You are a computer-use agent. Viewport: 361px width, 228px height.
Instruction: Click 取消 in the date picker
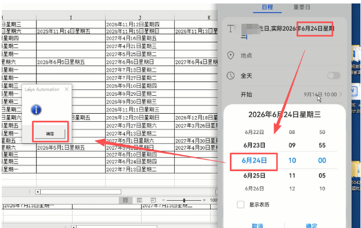click(x=257, y=226)
